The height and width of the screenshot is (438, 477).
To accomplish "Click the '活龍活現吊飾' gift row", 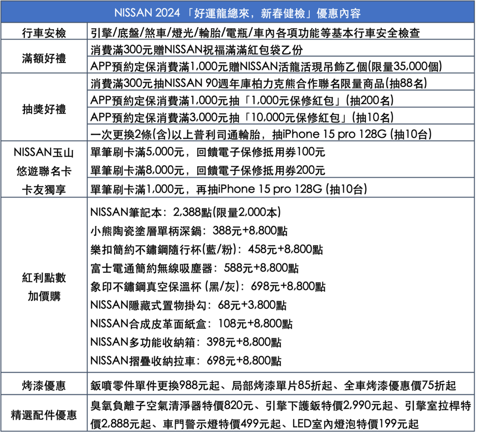I will coord(266,67).
